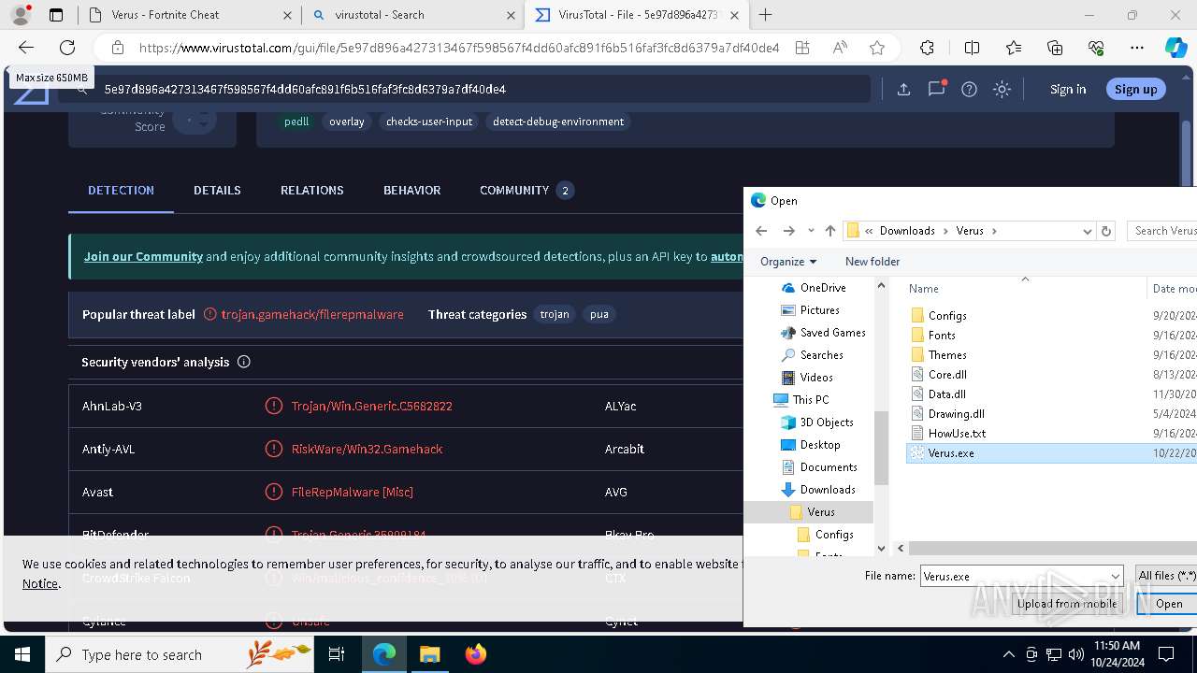Click the Windows taskbar search box
1197x673 pixels.
[180, 654]
